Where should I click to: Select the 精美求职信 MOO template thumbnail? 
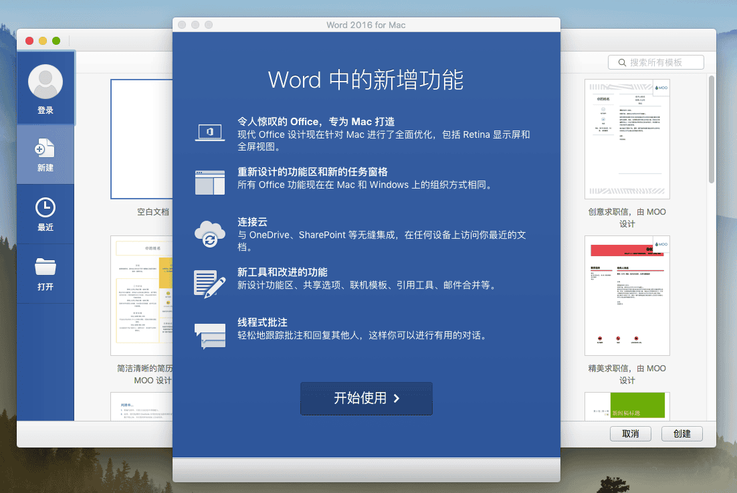point(627,296)
